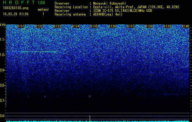Click the HROFFT 1.0.0 title text
Image resolution: width=192 pixels, height=122 pixels.
(x=24, y=2)
